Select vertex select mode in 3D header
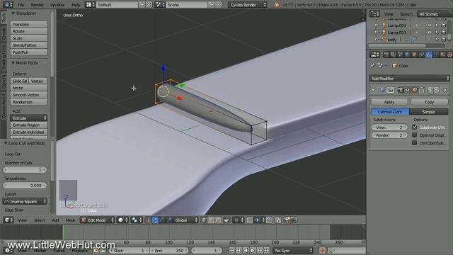This screenshot has width=453, height=255. point(203,220)
